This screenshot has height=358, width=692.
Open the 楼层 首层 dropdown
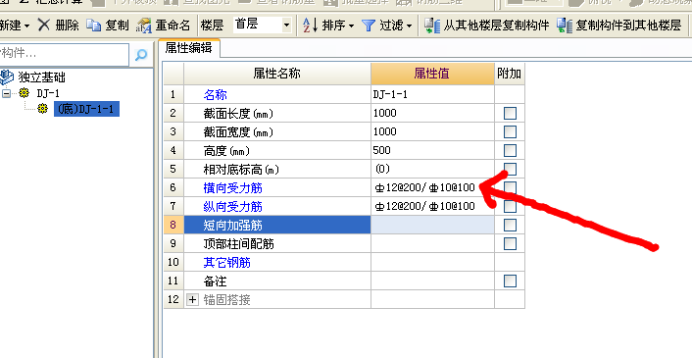286,26
